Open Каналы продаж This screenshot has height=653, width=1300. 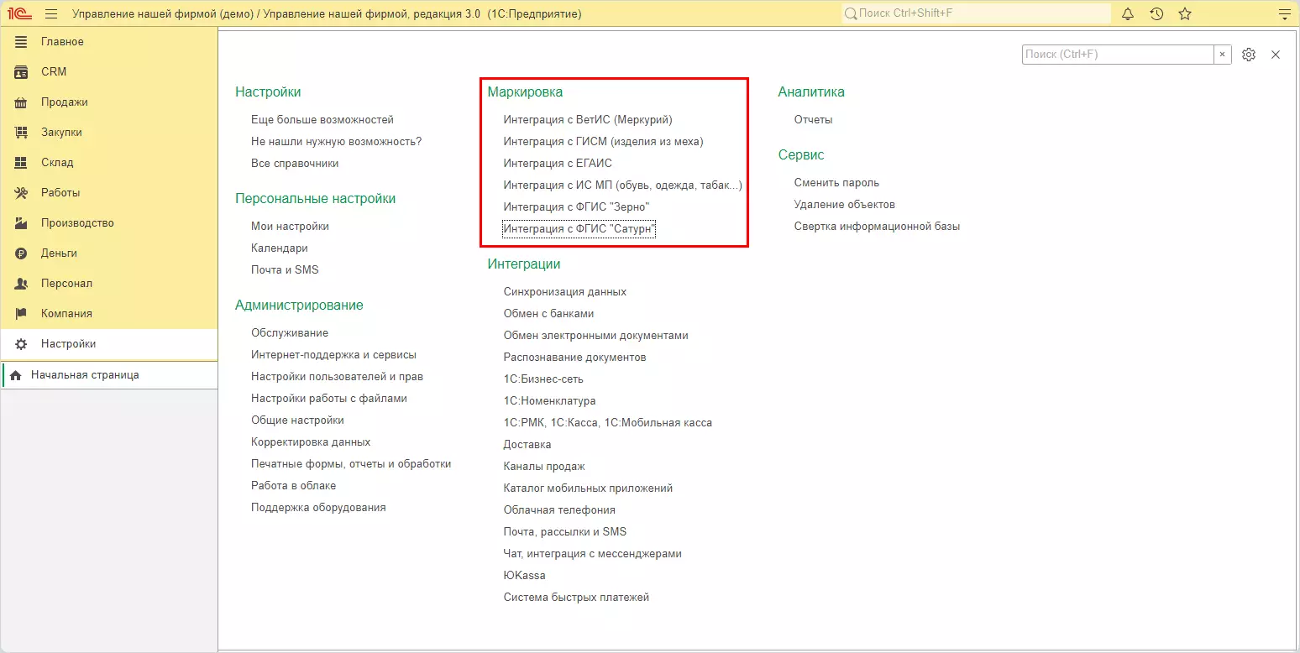(544, 467)
